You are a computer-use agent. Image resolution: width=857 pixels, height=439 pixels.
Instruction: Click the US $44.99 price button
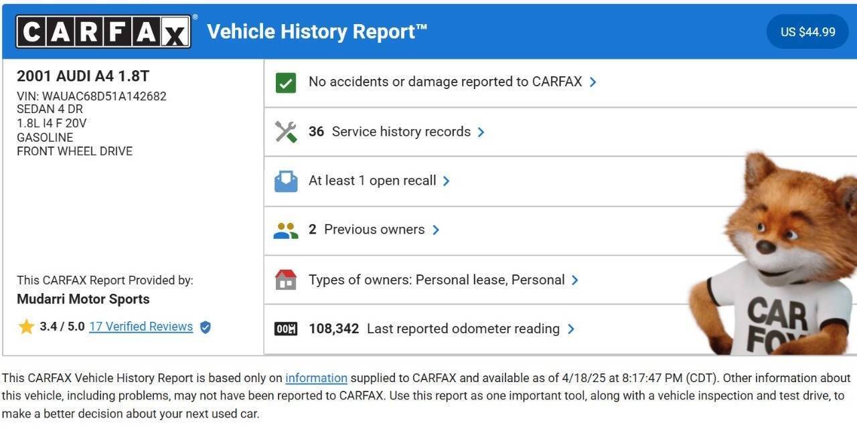pyautogui.click(x=807, y=31)
